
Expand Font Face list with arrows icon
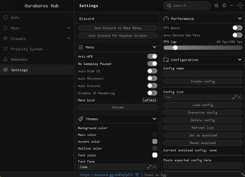point(149,167)
